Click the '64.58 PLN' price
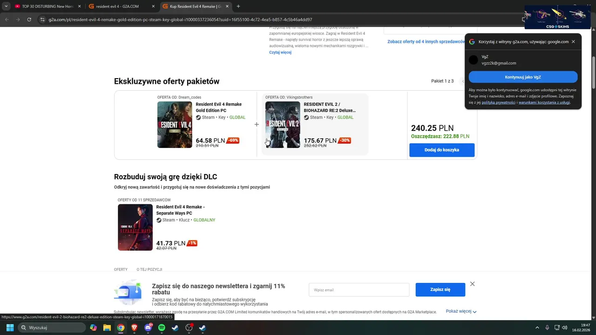Image resolution: width=596 pixels, height=335 pixels. coord(210,141)
